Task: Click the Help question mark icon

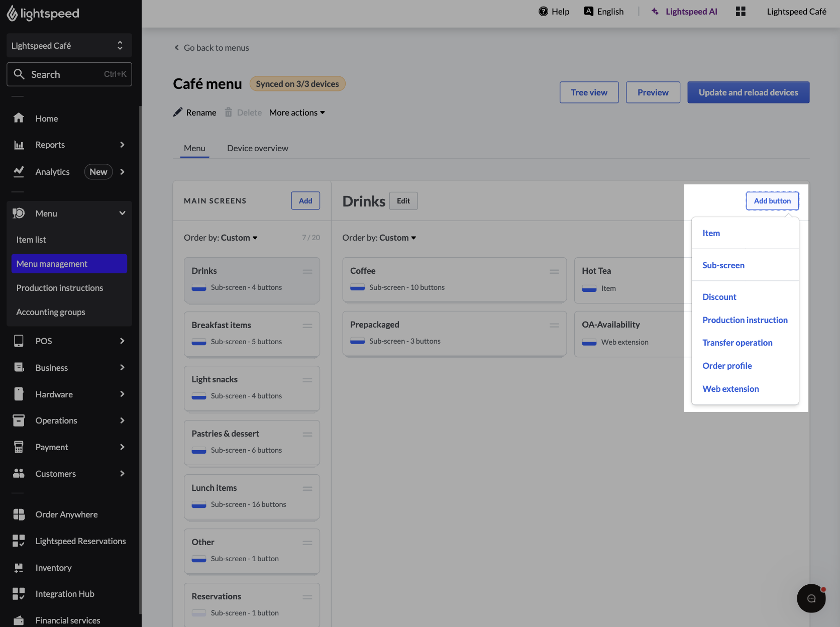Action: coord(543,12)
